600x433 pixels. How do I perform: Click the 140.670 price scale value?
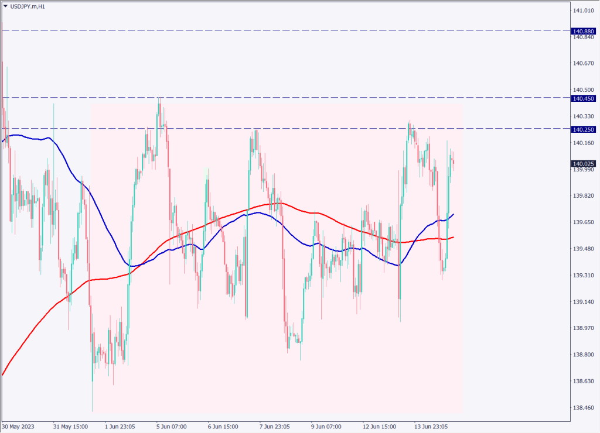584,63
